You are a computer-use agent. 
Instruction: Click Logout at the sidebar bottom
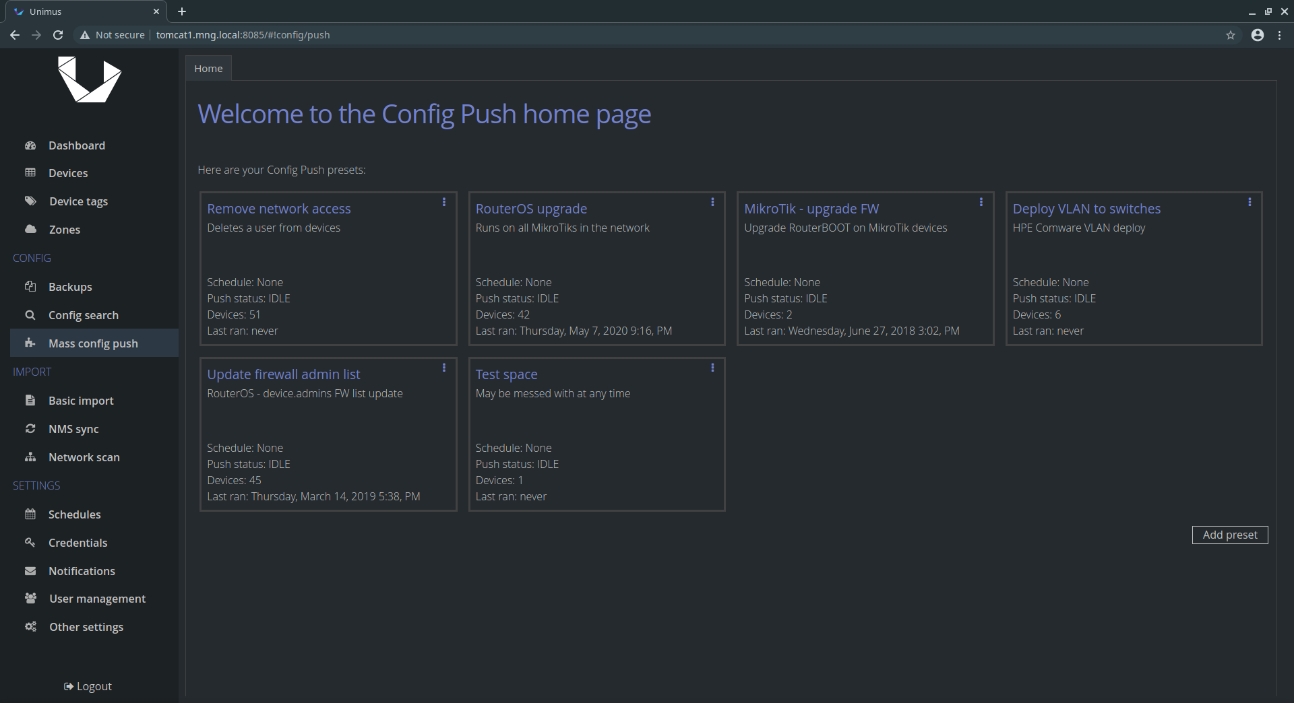click(x=88, y=686)
